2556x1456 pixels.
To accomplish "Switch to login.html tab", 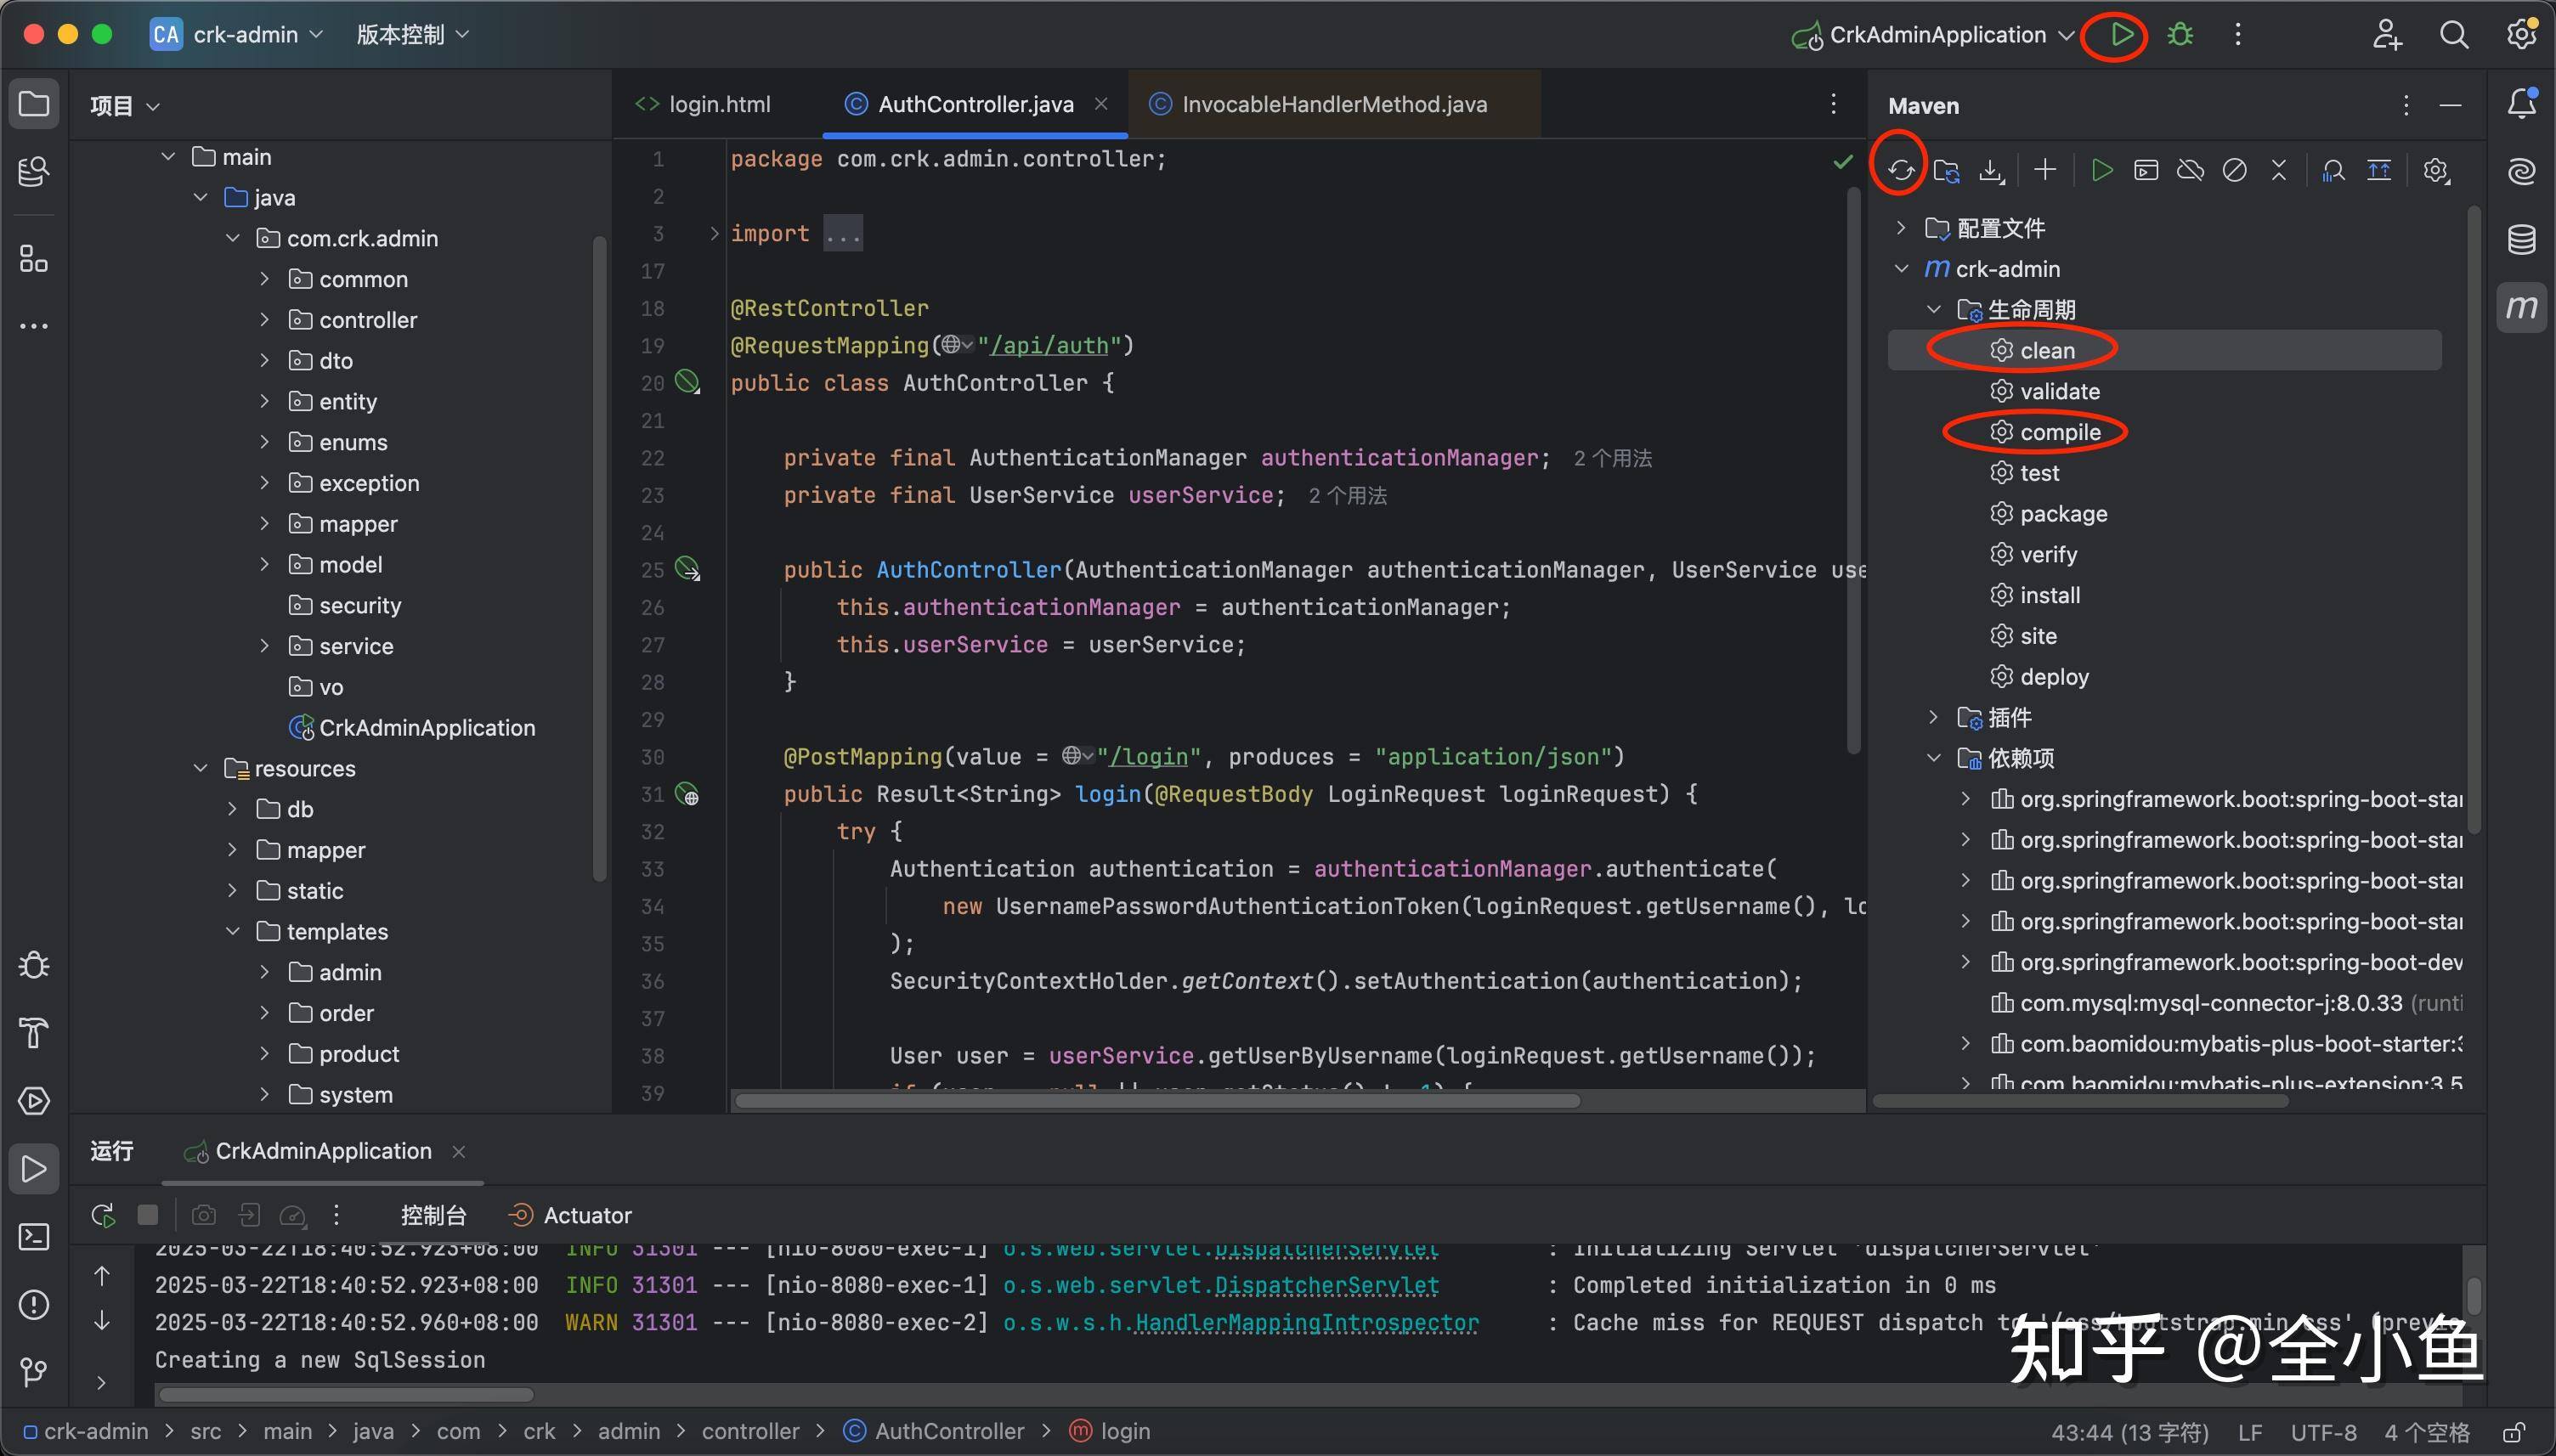I will tap(704, 104).
